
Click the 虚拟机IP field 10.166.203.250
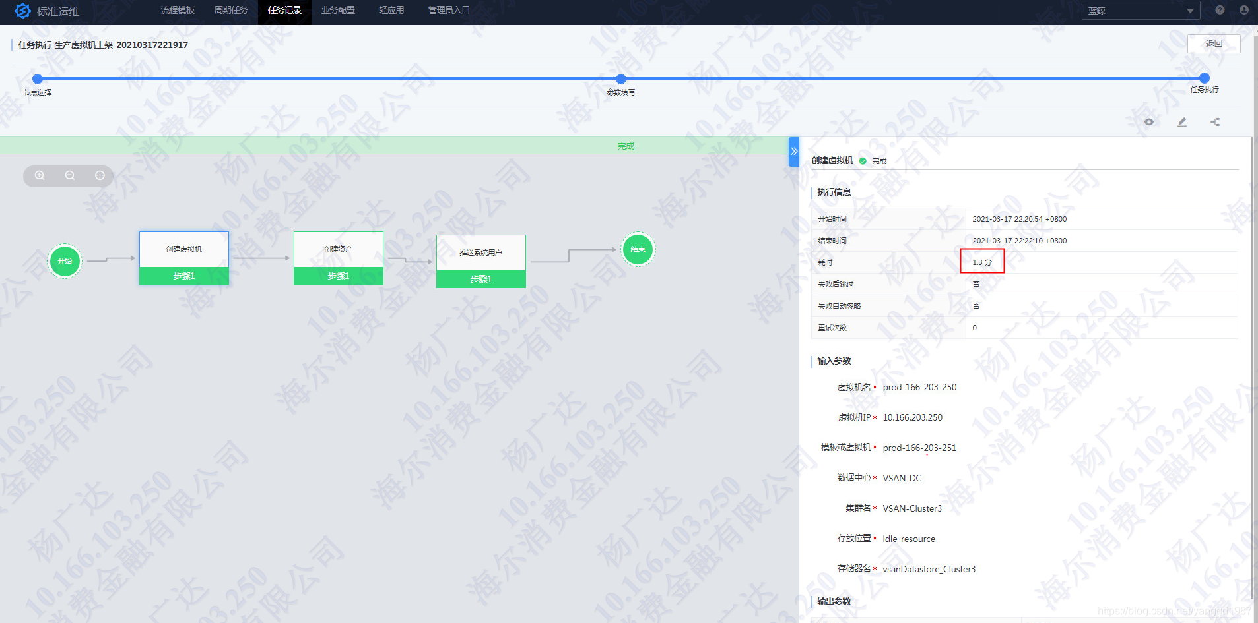pyautogui.click(x=913, y=417)
